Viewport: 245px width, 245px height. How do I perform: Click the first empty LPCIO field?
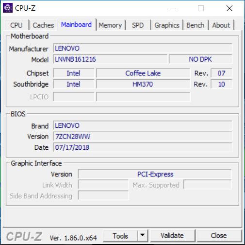(74, 97)
